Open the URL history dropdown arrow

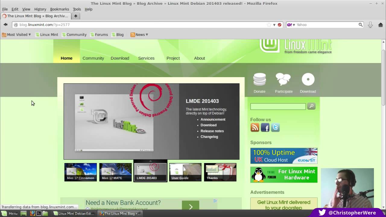274,25
